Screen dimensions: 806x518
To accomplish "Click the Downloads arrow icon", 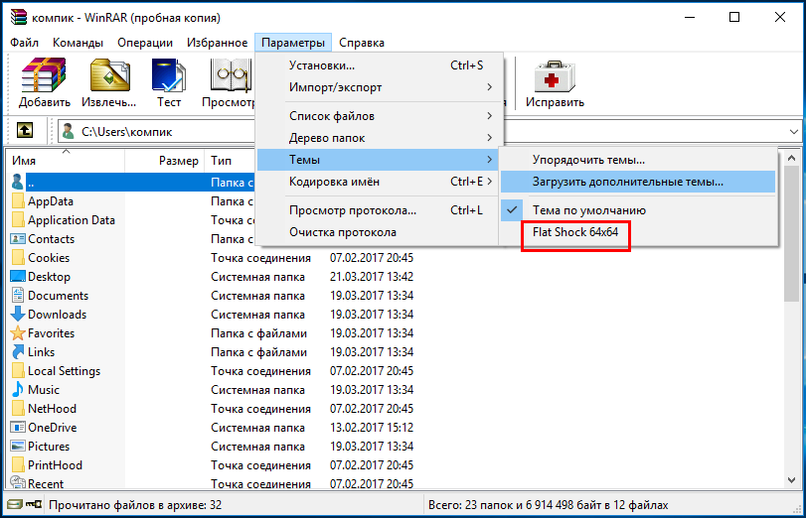I will [x=18, y=315].
